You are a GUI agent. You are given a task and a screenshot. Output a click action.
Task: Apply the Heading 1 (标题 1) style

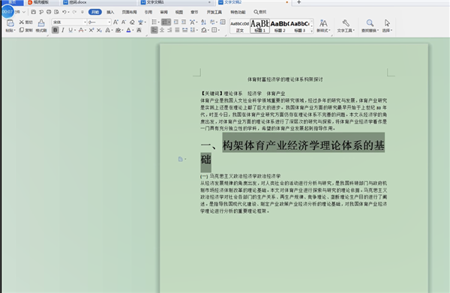[259, 25]
